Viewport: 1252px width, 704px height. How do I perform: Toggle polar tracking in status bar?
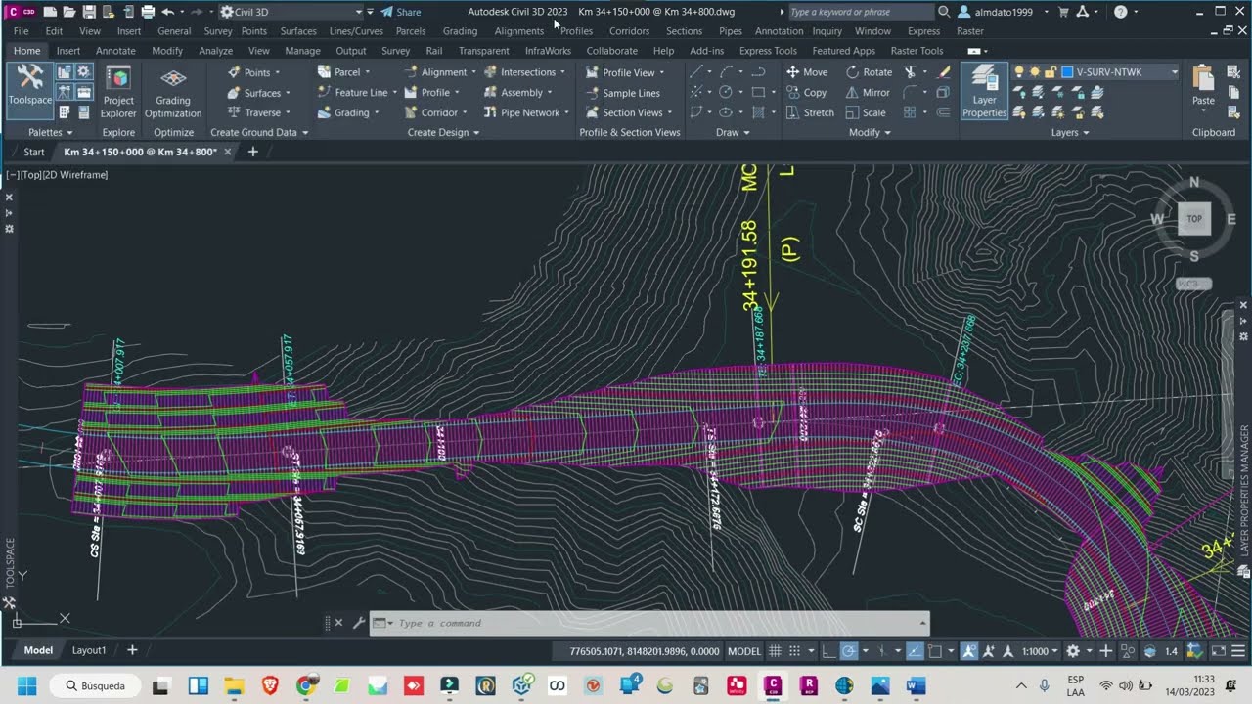click(x=849, y=651)
